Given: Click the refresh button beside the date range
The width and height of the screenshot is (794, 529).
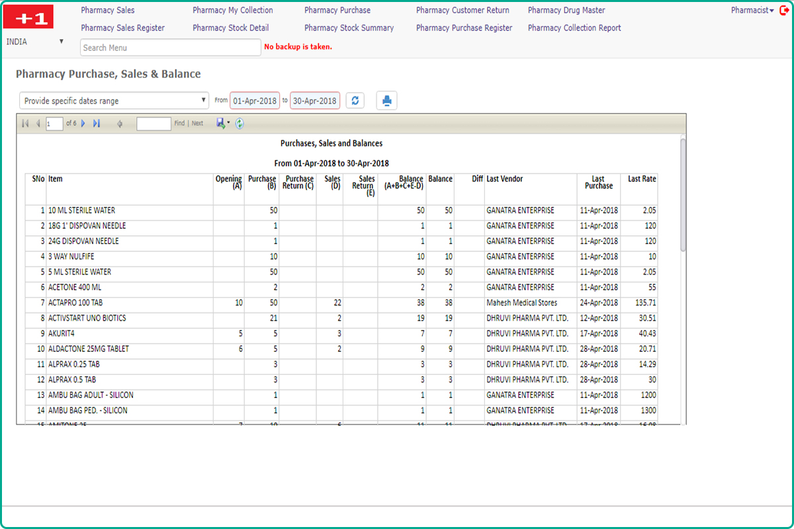Looking at the screenshot, I should coord(355,101).
